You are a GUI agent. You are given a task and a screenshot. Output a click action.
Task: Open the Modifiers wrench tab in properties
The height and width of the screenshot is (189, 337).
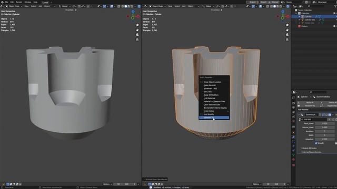point(294,137)
